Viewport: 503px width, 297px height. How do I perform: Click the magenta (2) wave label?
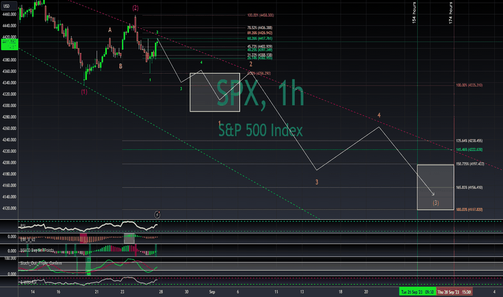[x=135, y=8]
